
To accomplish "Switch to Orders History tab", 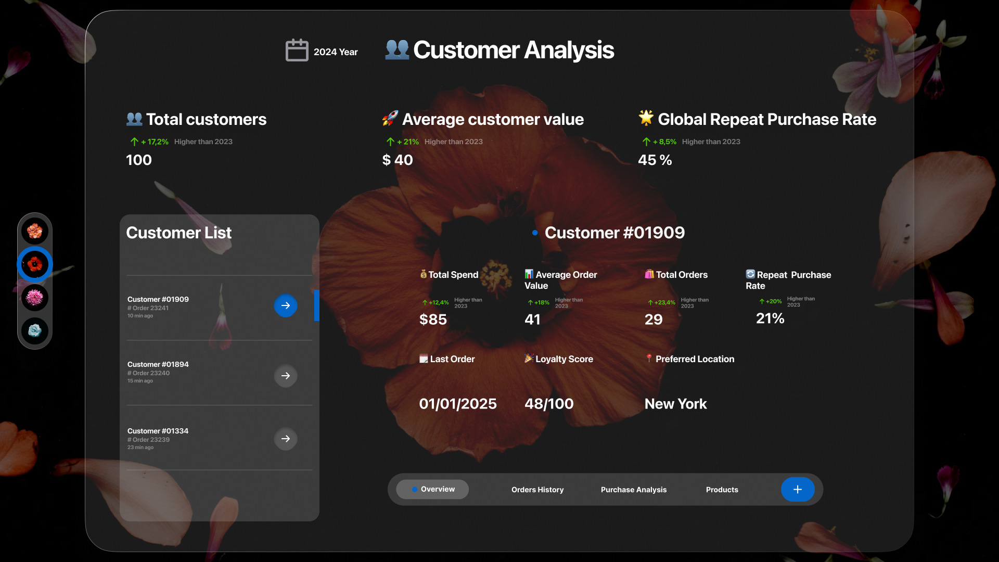I will (537, 490).
